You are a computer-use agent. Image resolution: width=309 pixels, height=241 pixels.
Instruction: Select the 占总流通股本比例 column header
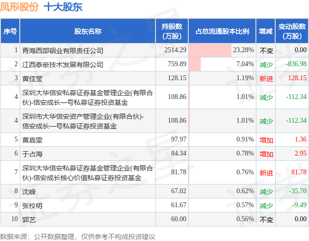tap(222, 31)
